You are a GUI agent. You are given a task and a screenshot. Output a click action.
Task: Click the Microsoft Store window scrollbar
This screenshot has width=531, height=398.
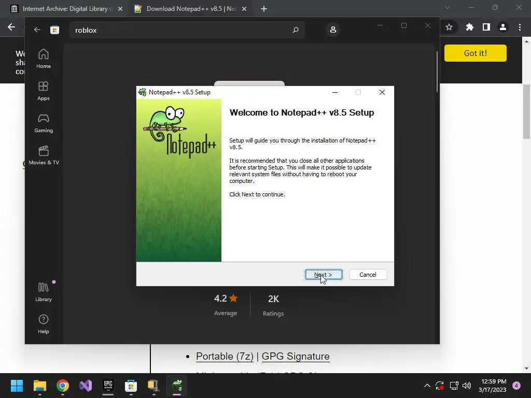437,72
